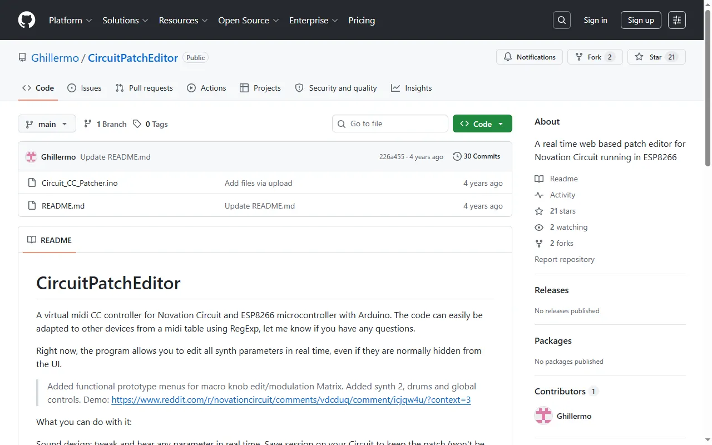The image size is (712, 445).
Task: Click the Ghillermo avatar in the commit row
Action: (31, 157)
